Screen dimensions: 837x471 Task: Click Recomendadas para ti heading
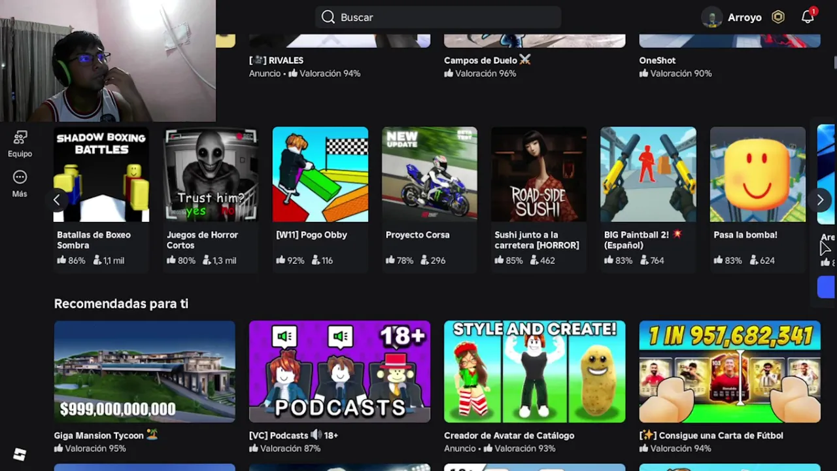(x=121, y=304)
